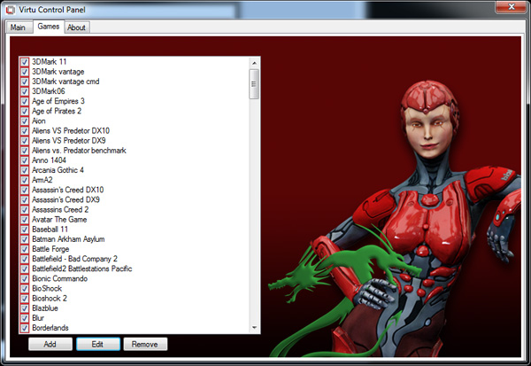This screenshot has width=531, height=366.
Task: Toggle the Assassin's Creed DX9 checkbox
Action: tap(25, 199)
